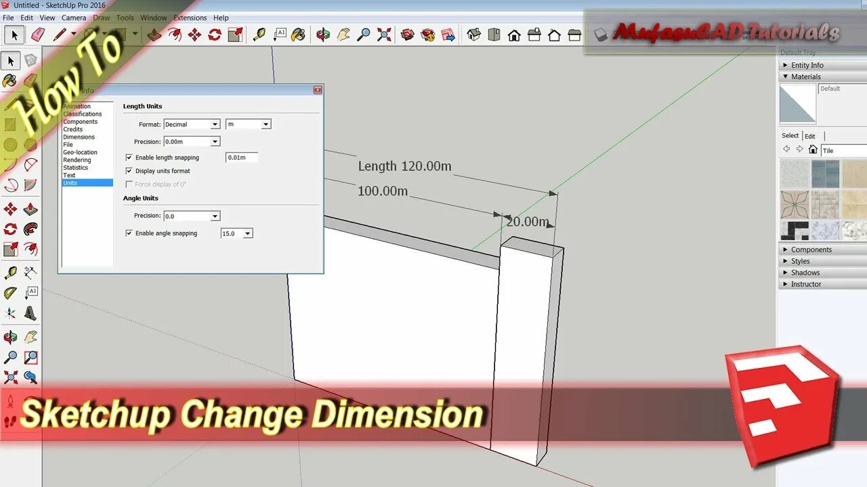Switch to the materials Edit tab
The width and height of the screenshot is (867, 487).
[x=810, y=136]
